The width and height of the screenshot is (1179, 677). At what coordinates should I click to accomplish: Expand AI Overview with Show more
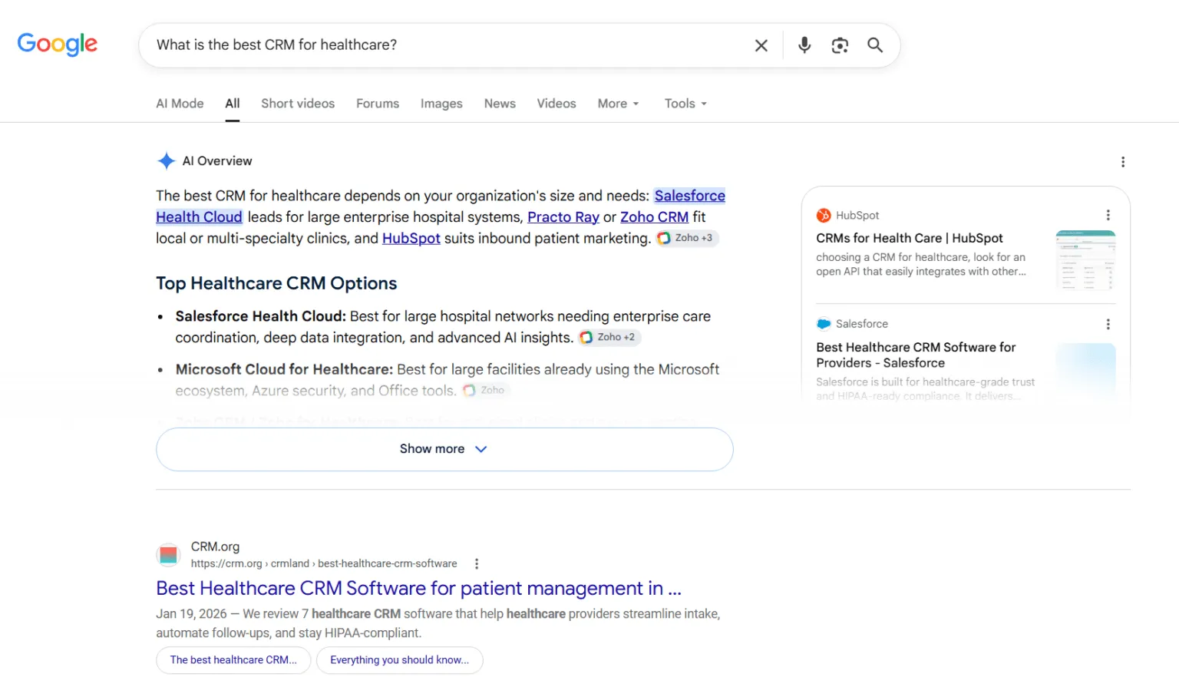[444, 449]
